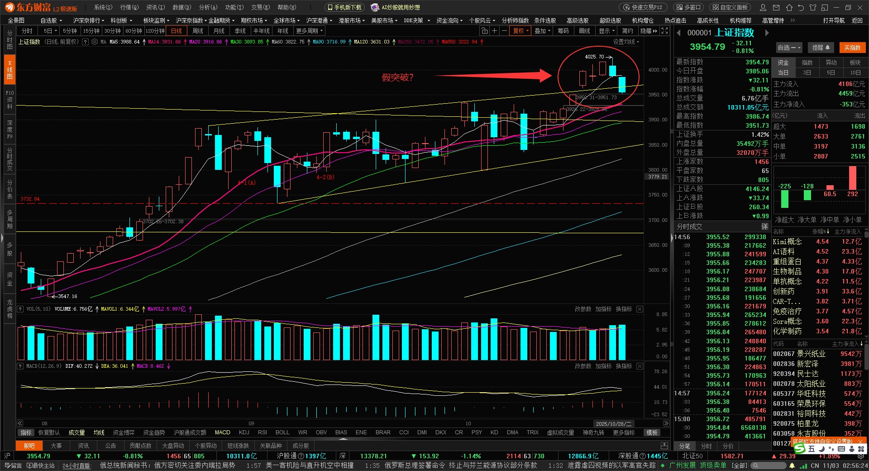This screenshot has height=471, width=869.
Task: Enter fullscreen chart via expand icon
Action: tap(664, 31)
